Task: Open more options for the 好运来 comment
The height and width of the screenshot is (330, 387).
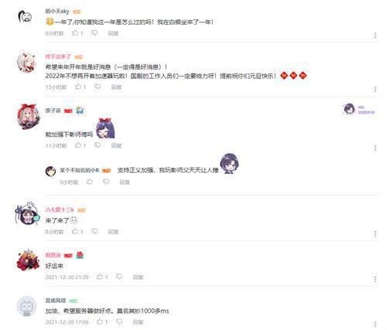Action: 375,279
